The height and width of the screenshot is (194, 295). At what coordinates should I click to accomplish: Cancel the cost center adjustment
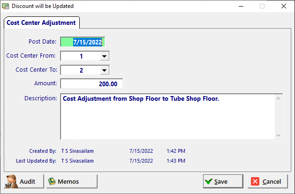[x=268, y=181]
